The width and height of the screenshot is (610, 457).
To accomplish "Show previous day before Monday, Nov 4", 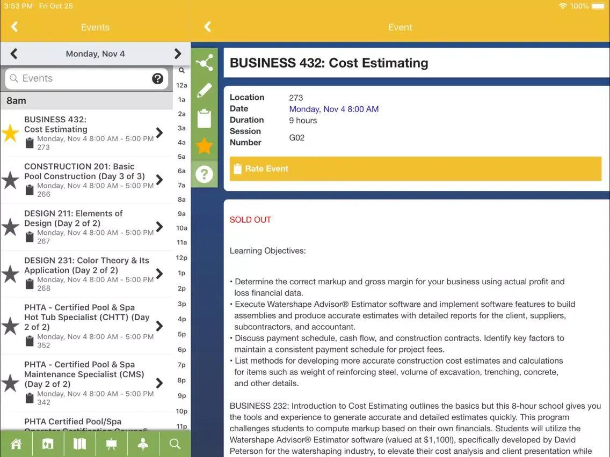I will tap(14, 54).
